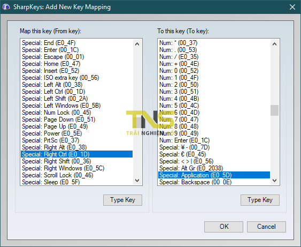Click the SharpKeys app icon in title bar
The image size is (301, 247).
point(6,7)
